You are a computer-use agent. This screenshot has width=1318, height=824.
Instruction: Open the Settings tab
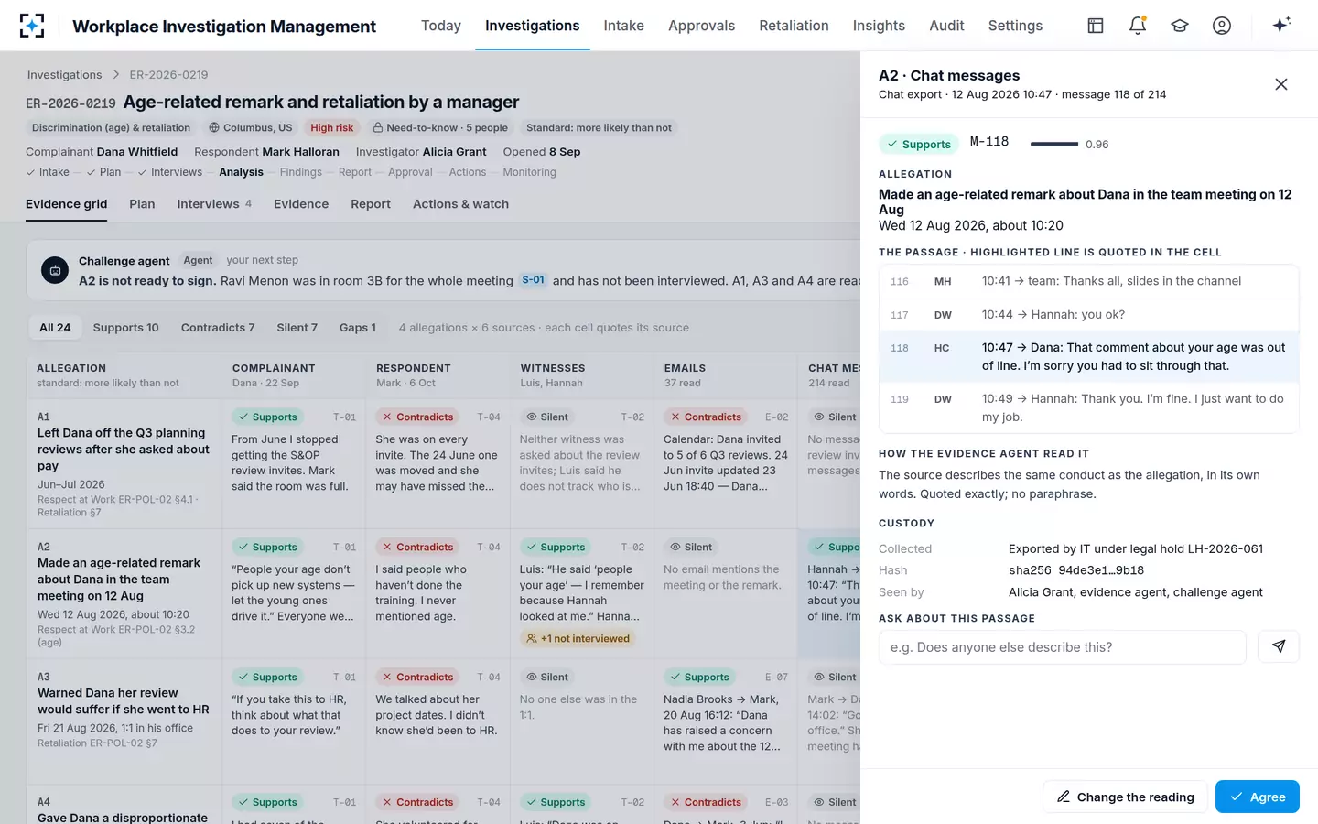1015,26
